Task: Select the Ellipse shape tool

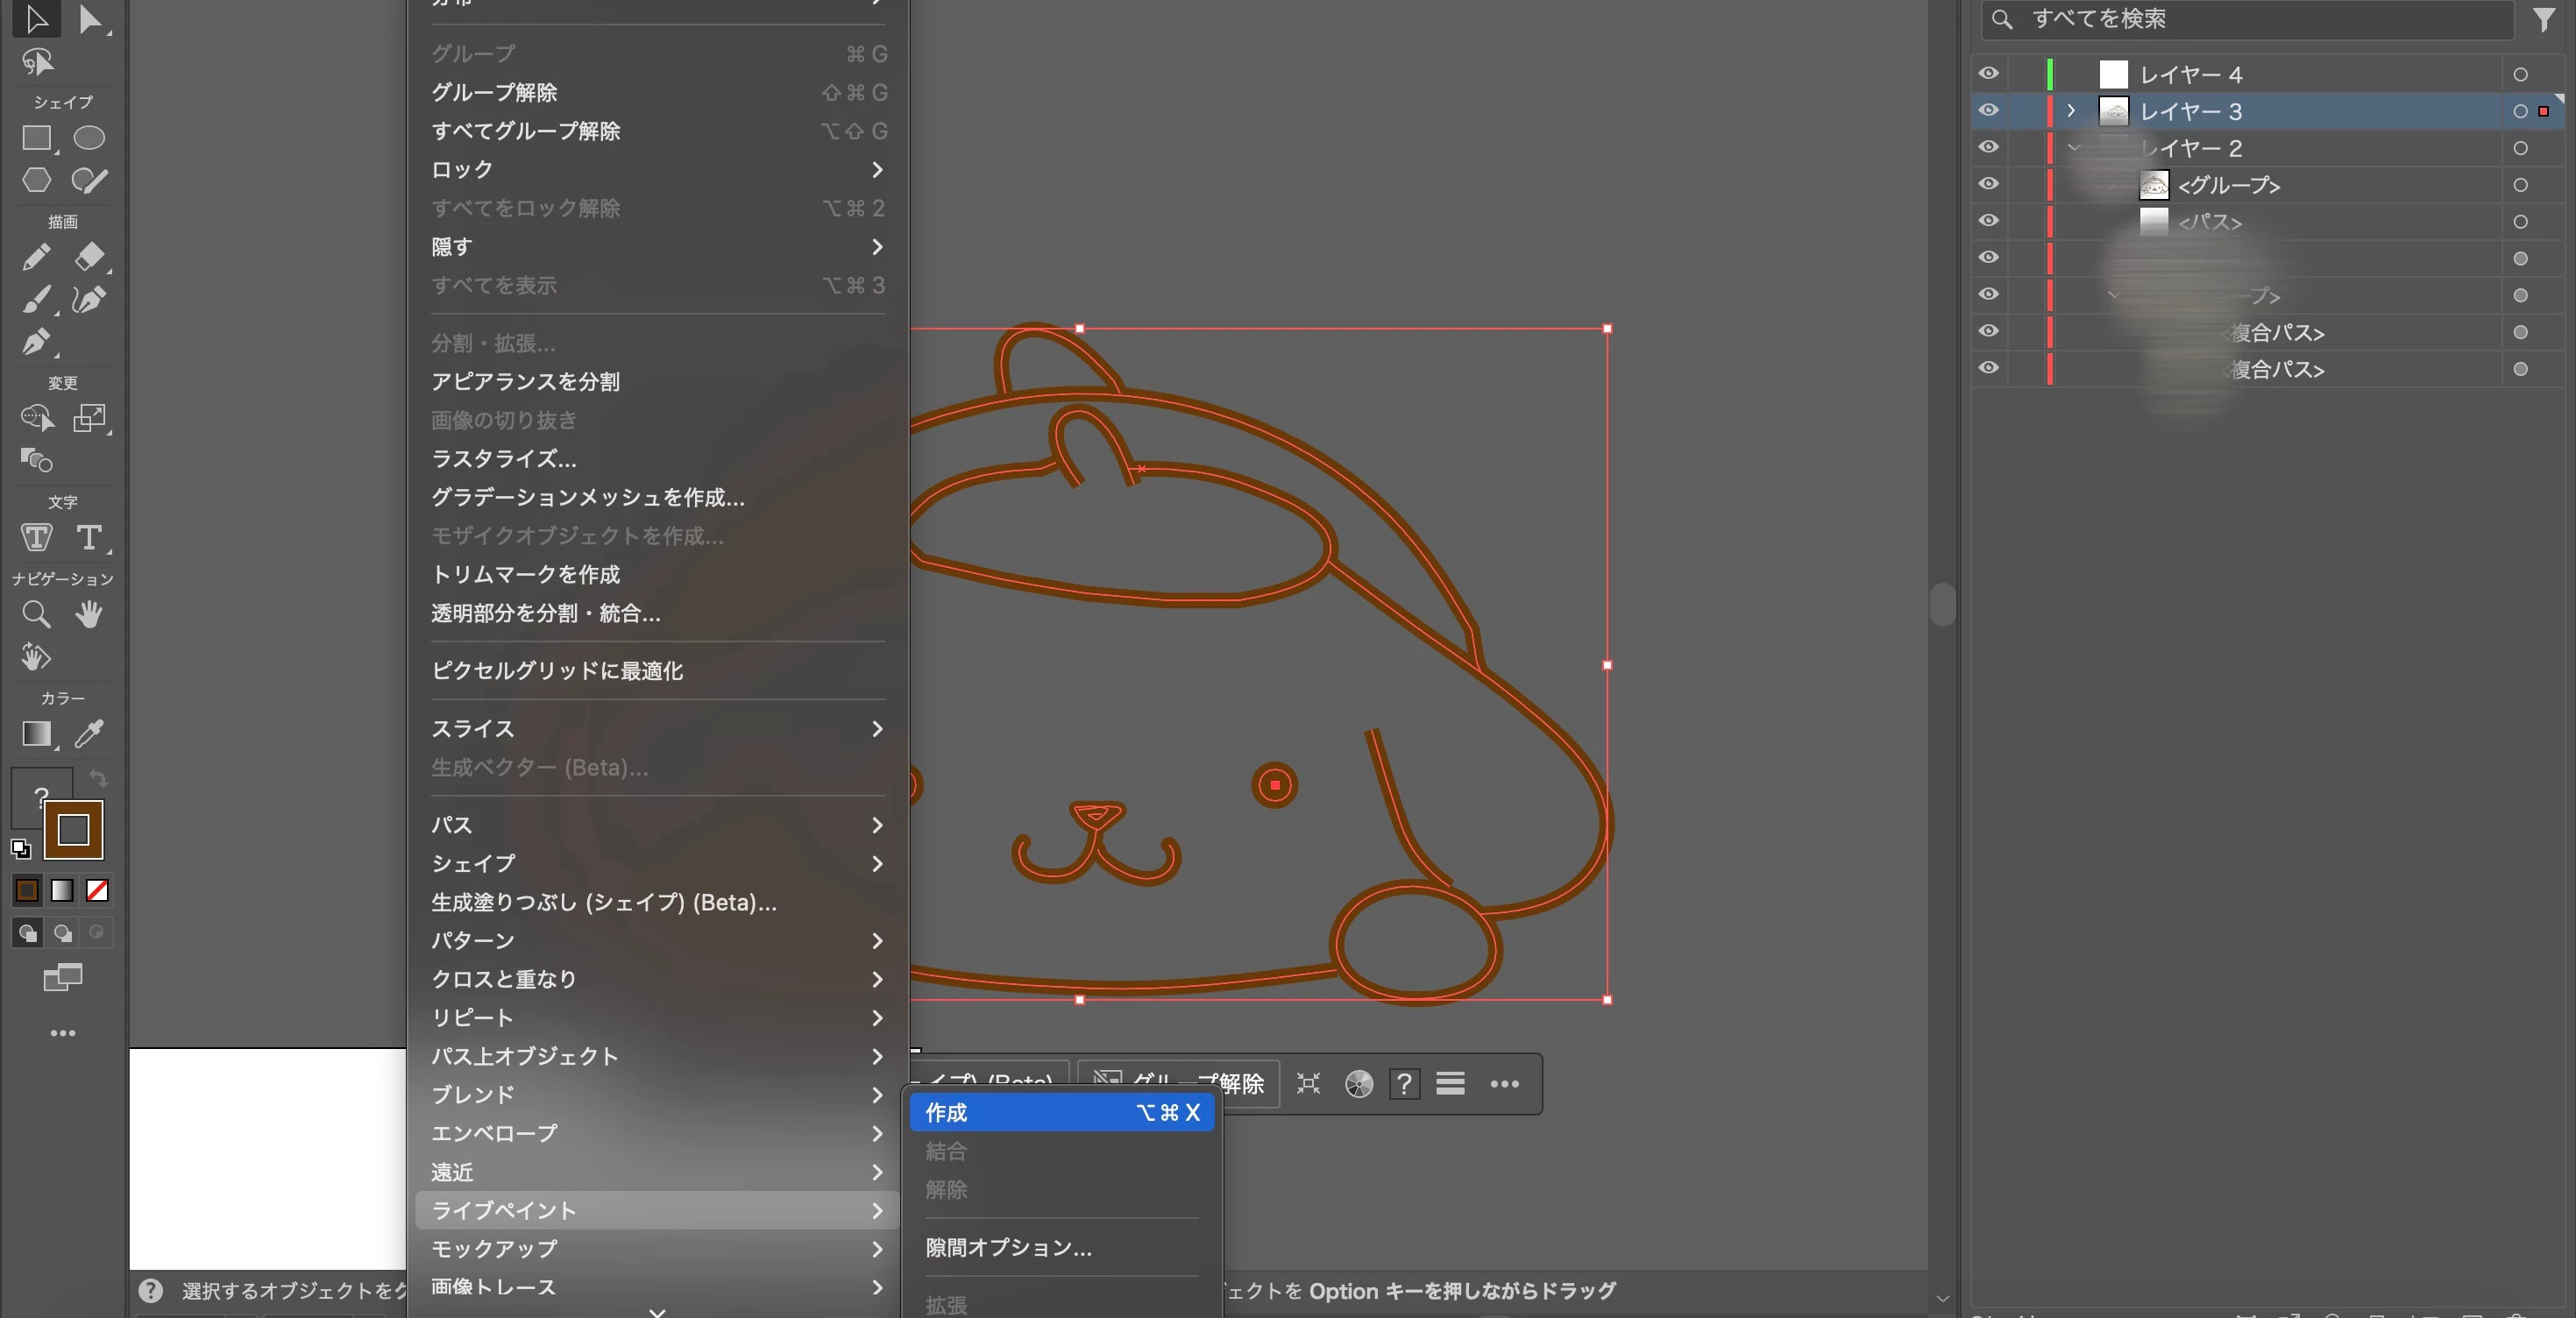Action: click(x=89, y=138)
